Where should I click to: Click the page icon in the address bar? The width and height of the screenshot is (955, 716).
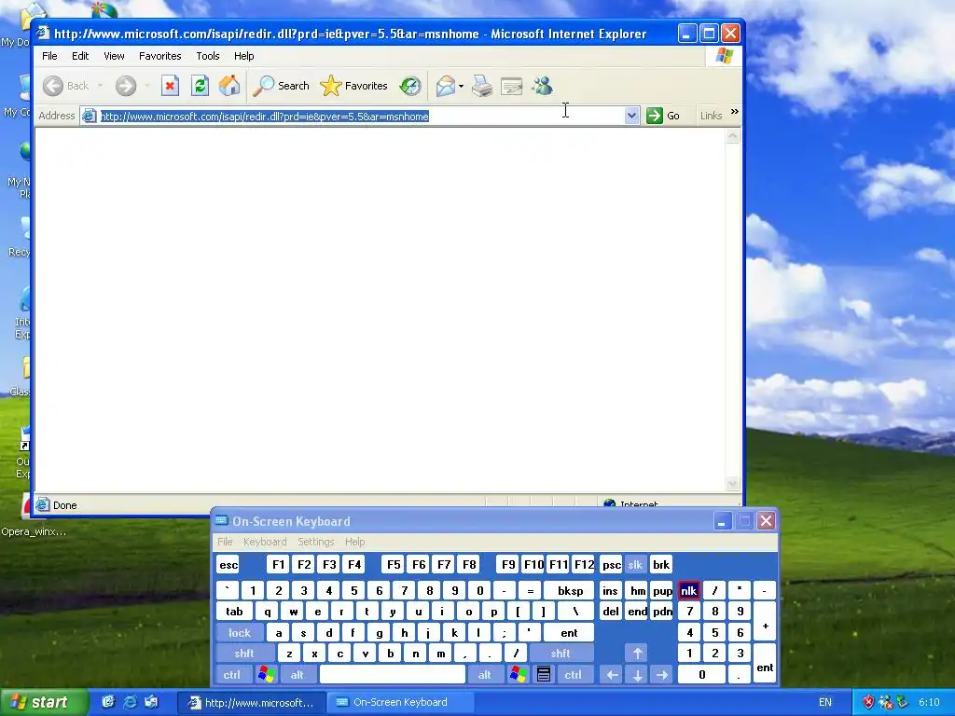coord(89,116)
